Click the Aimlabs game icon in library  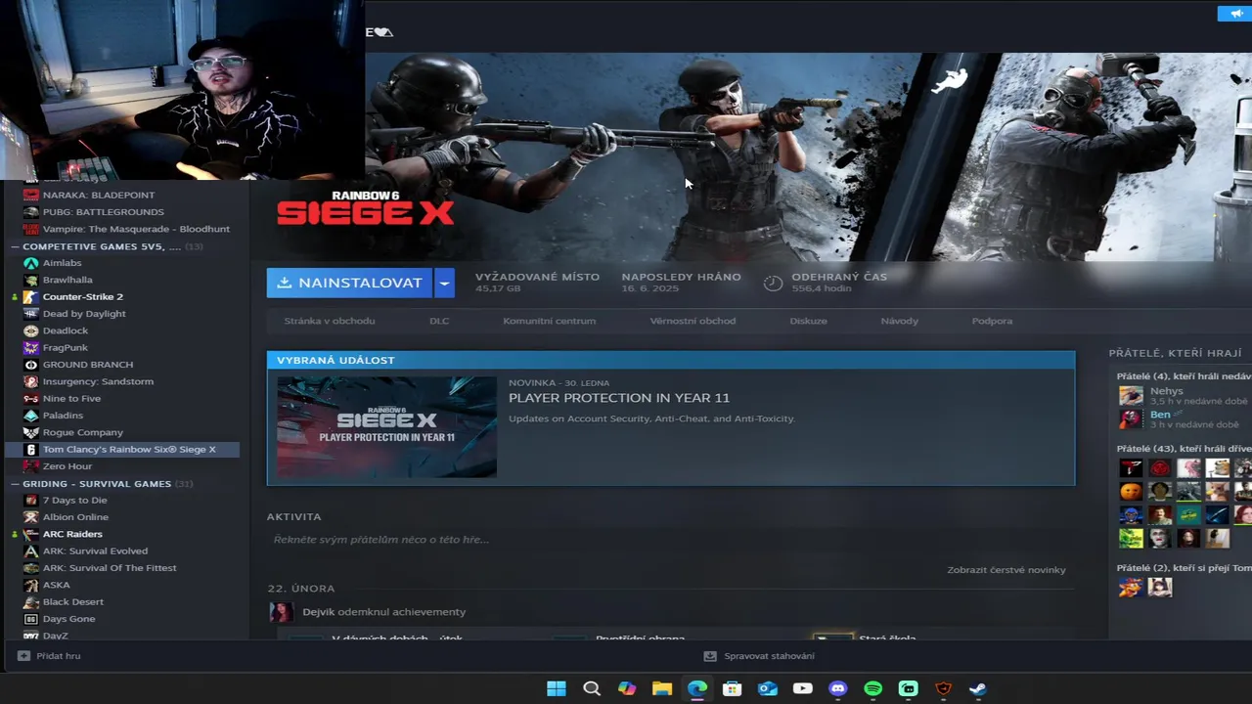click(x=31, y=263)
